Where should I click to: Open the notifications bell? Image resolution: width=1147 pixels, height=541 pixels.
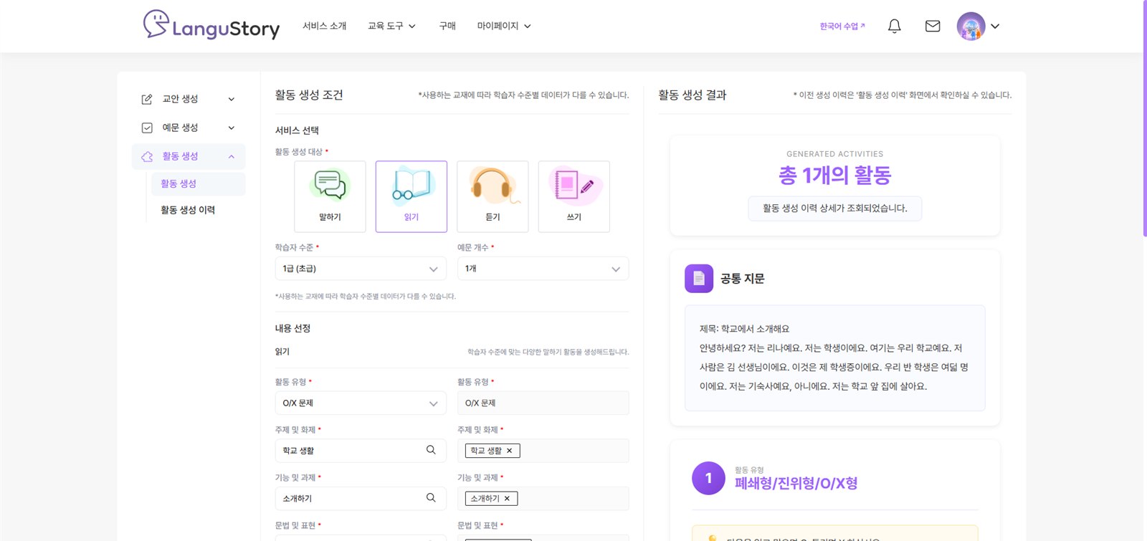894,26
